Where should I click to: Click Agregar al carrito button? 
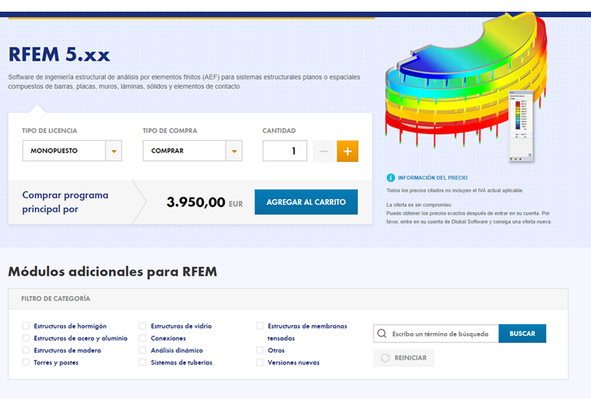tap(306, 202)
